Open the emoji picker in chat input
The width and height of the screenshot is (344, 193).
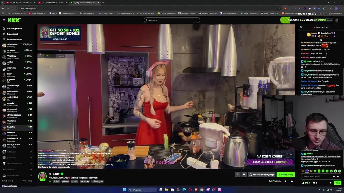tap(338, 176)
